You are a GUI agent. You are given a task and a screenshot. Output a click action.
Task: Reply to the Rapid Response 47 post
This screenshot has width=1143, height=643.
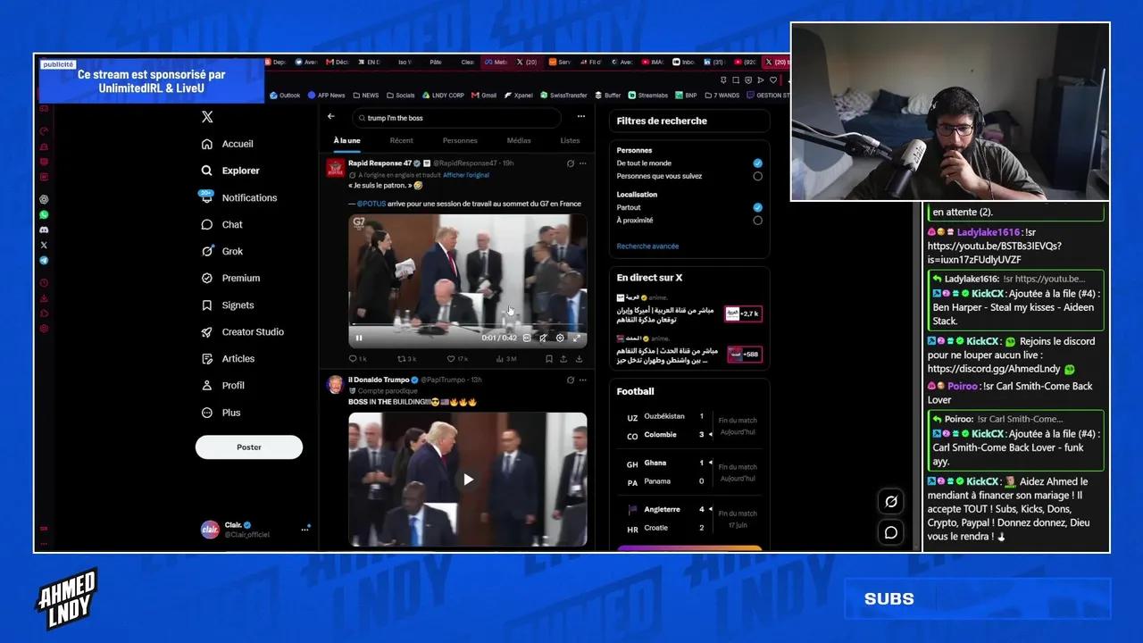355,359
